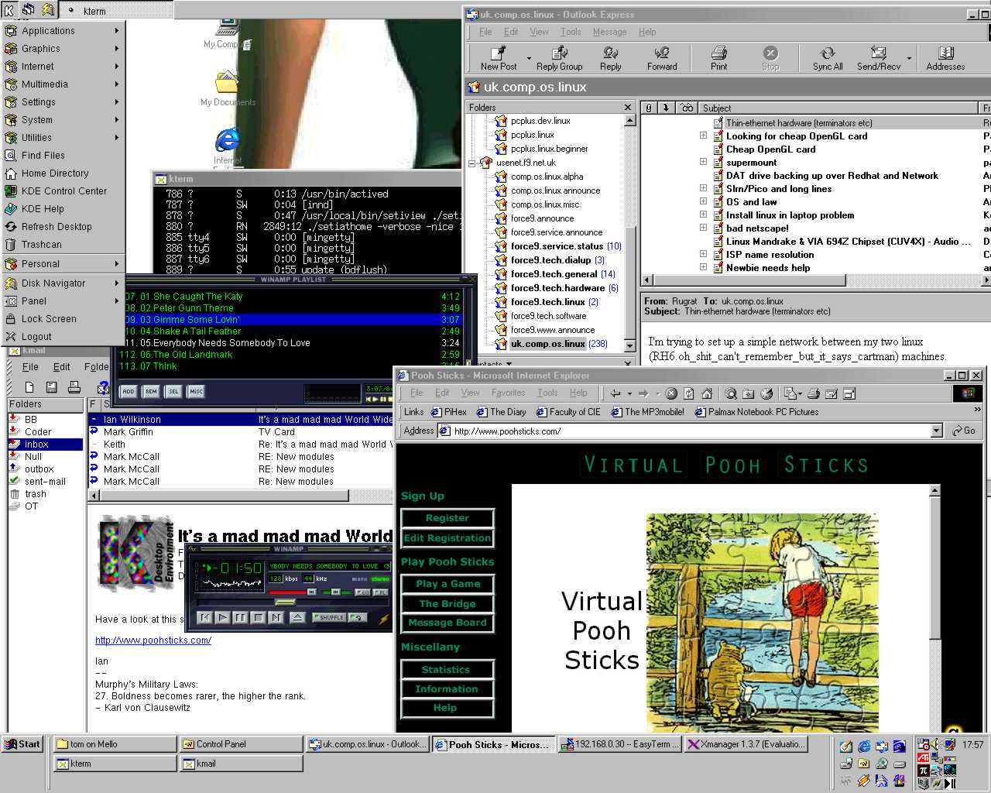Click ATI icon in system tray
This screenshot has width=991, height=793.
point(923,757)
